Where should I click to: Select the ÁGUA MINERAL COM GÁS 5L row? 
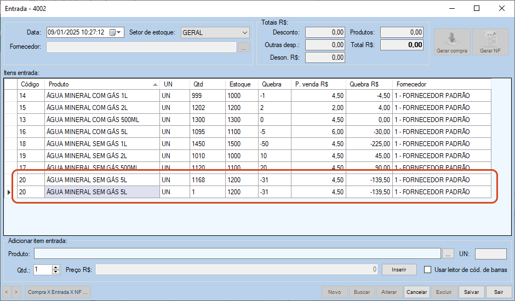(102, 132)
